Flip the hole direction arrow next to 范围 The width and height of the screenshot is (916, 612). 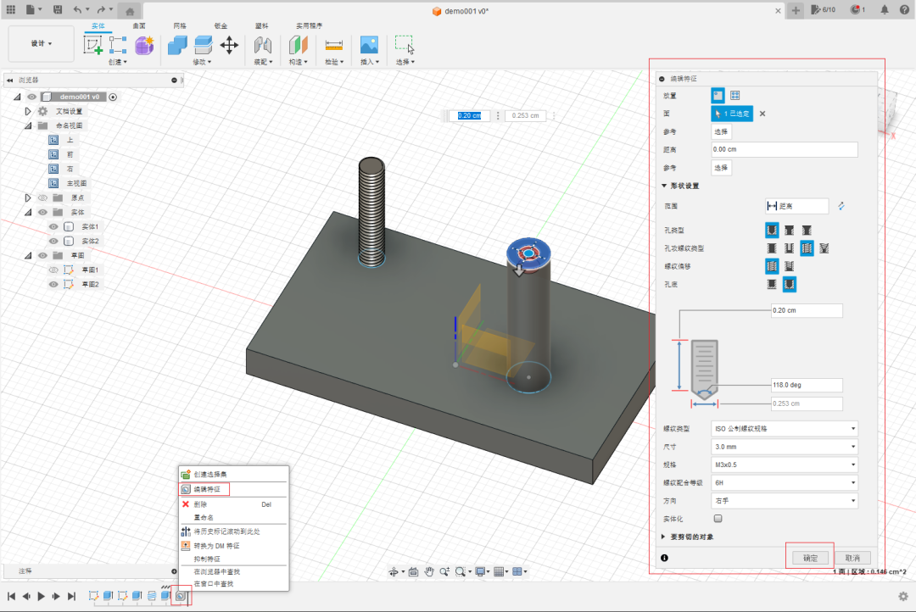click(841, 206)
